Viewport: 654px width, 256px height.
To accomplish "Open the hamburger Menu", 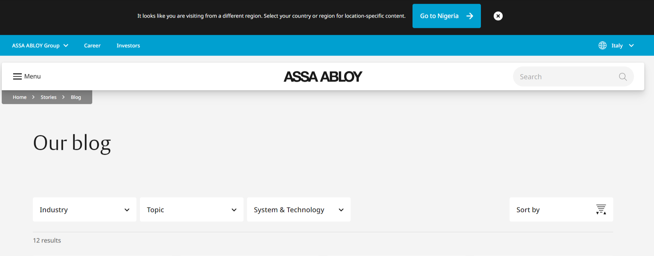I will click(x=27, y=76).
